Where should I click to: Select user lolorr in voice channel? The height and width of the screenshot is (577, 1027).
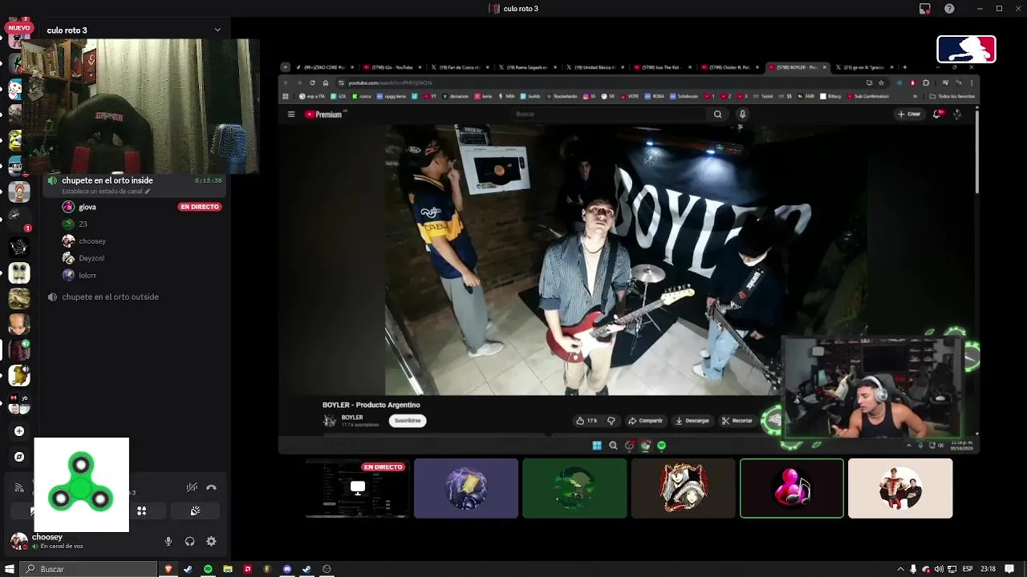coord(87,275)
